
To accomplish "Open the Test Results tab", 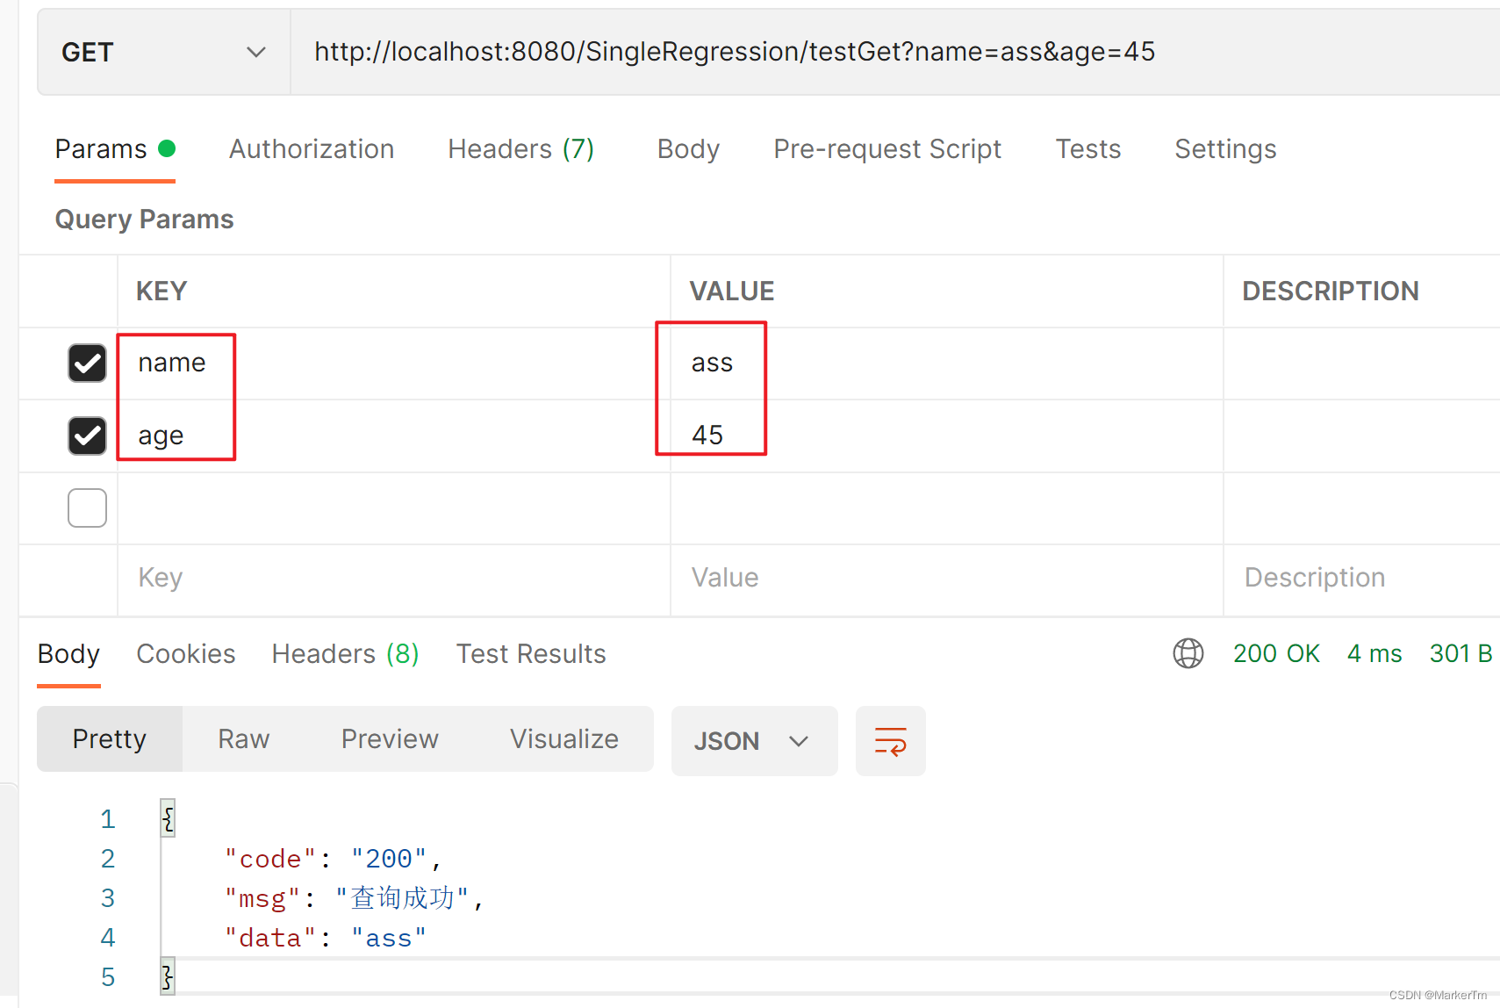I will click(x=531, y=654).
